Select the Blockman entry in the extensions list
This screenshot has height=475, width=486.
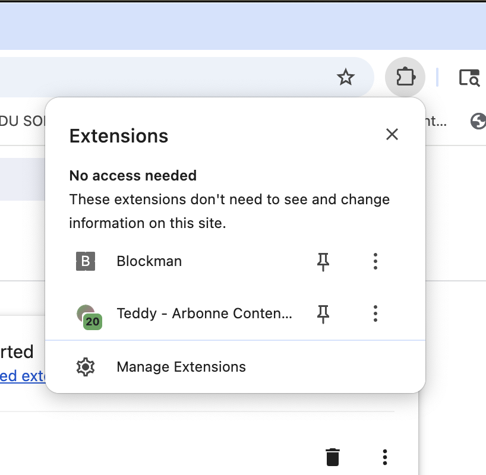pos(149,261)
